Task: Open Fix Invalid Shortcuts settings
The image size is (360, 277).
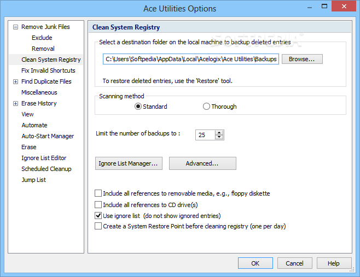Action: pyautogui.click(x=48, y=70)
